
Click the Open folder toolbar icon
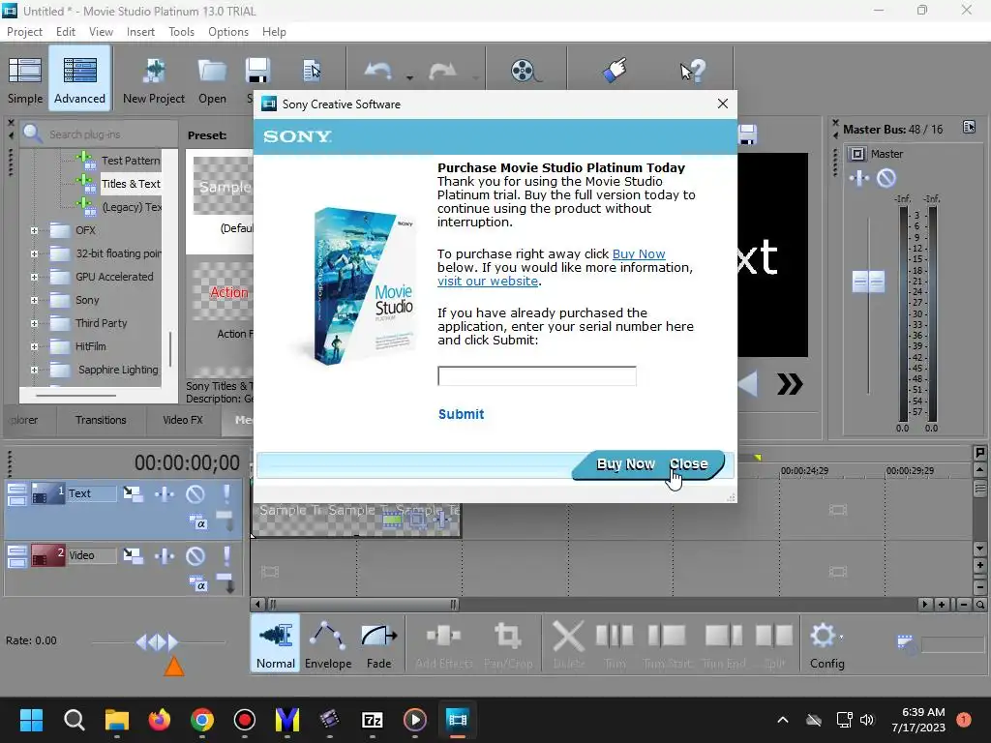[x=212, y=80]
